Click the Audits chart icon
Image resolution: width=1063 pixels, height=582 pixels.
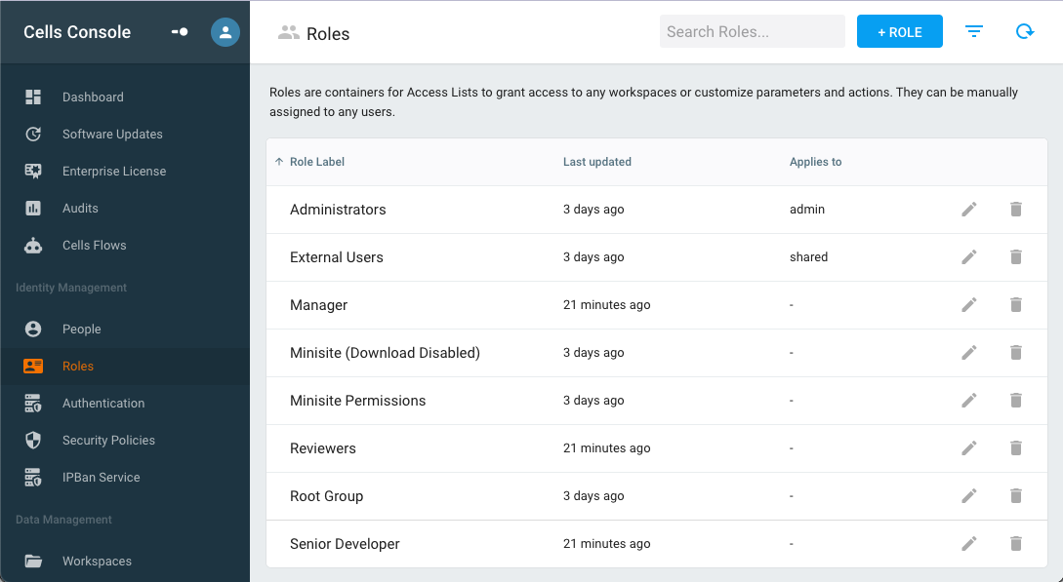(33, 209)
